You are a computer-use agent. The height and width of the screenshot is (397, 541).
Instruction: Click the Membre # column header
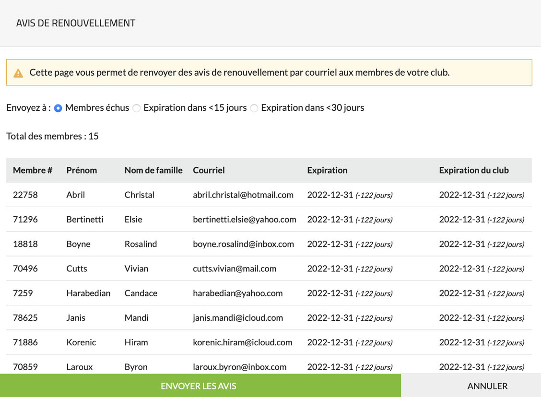coord(33,170)
